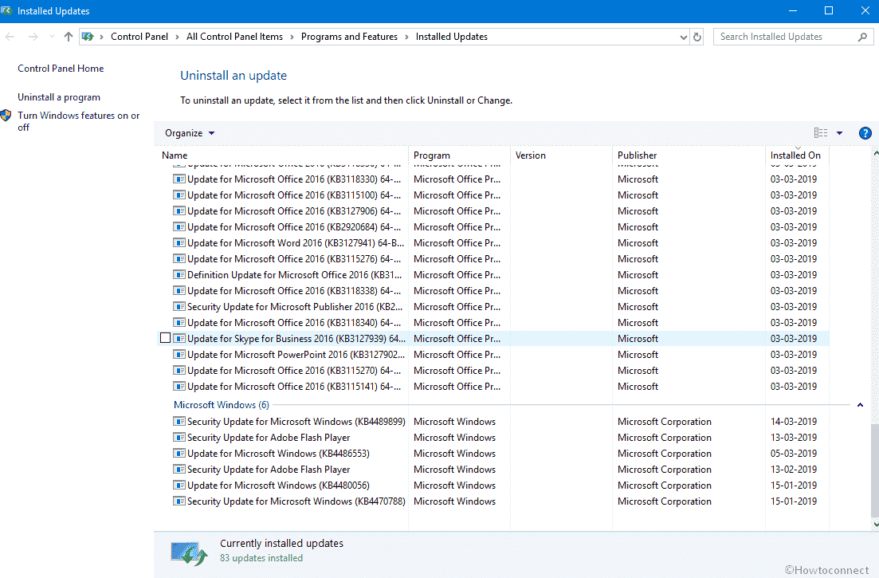Expand chevron after Control Panel breadcrumb
Image resolution: width=879 pixels, height=578 pixels.
pyautogui.click(x=177, y=37)
